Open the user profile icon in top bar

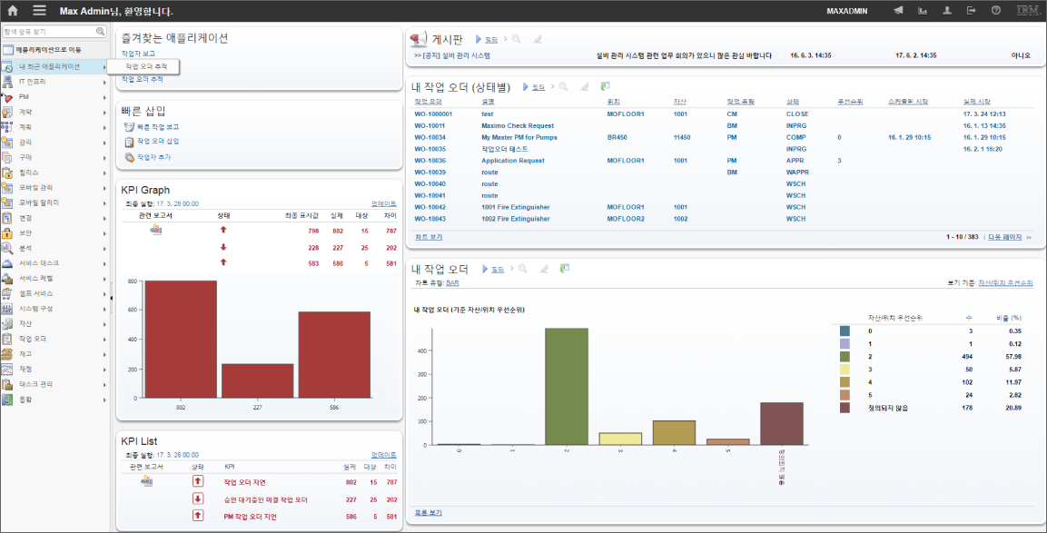pyautogui.click(x=947, y=11)
